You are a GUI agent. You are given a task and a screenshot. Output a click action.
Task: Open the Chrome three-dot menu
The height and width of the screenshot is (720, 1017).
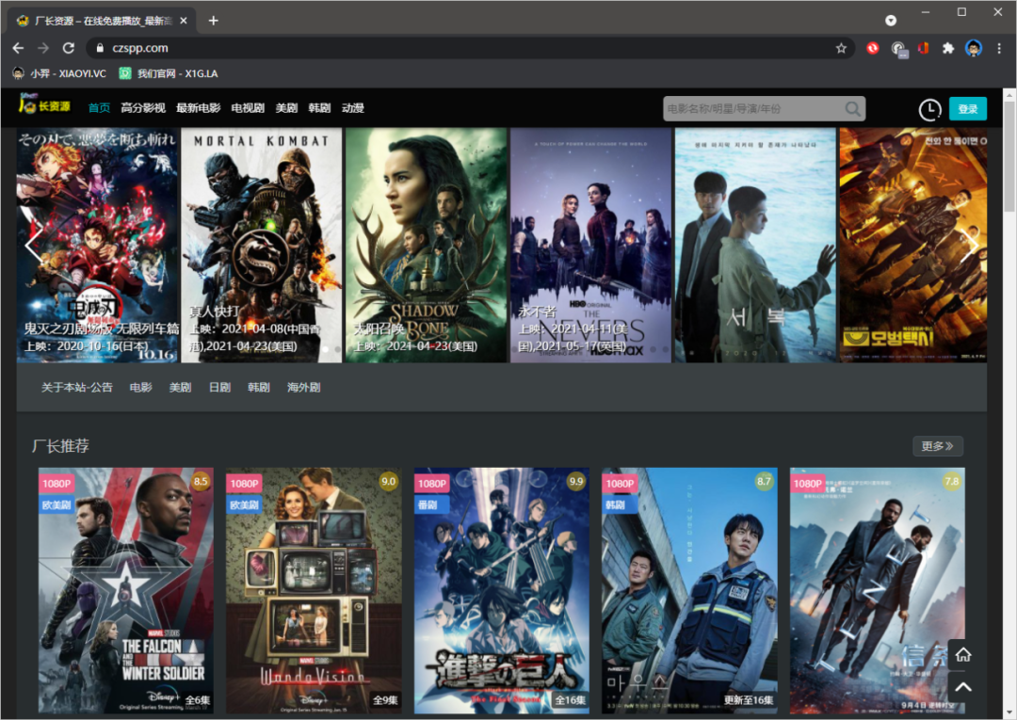click(x=998, y=48)
